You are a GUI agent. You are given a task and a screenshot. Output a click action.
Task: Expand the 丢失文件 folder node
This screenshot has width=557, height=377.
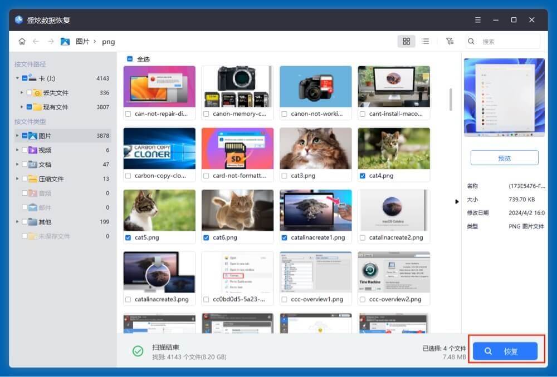[x=22, y=93]
